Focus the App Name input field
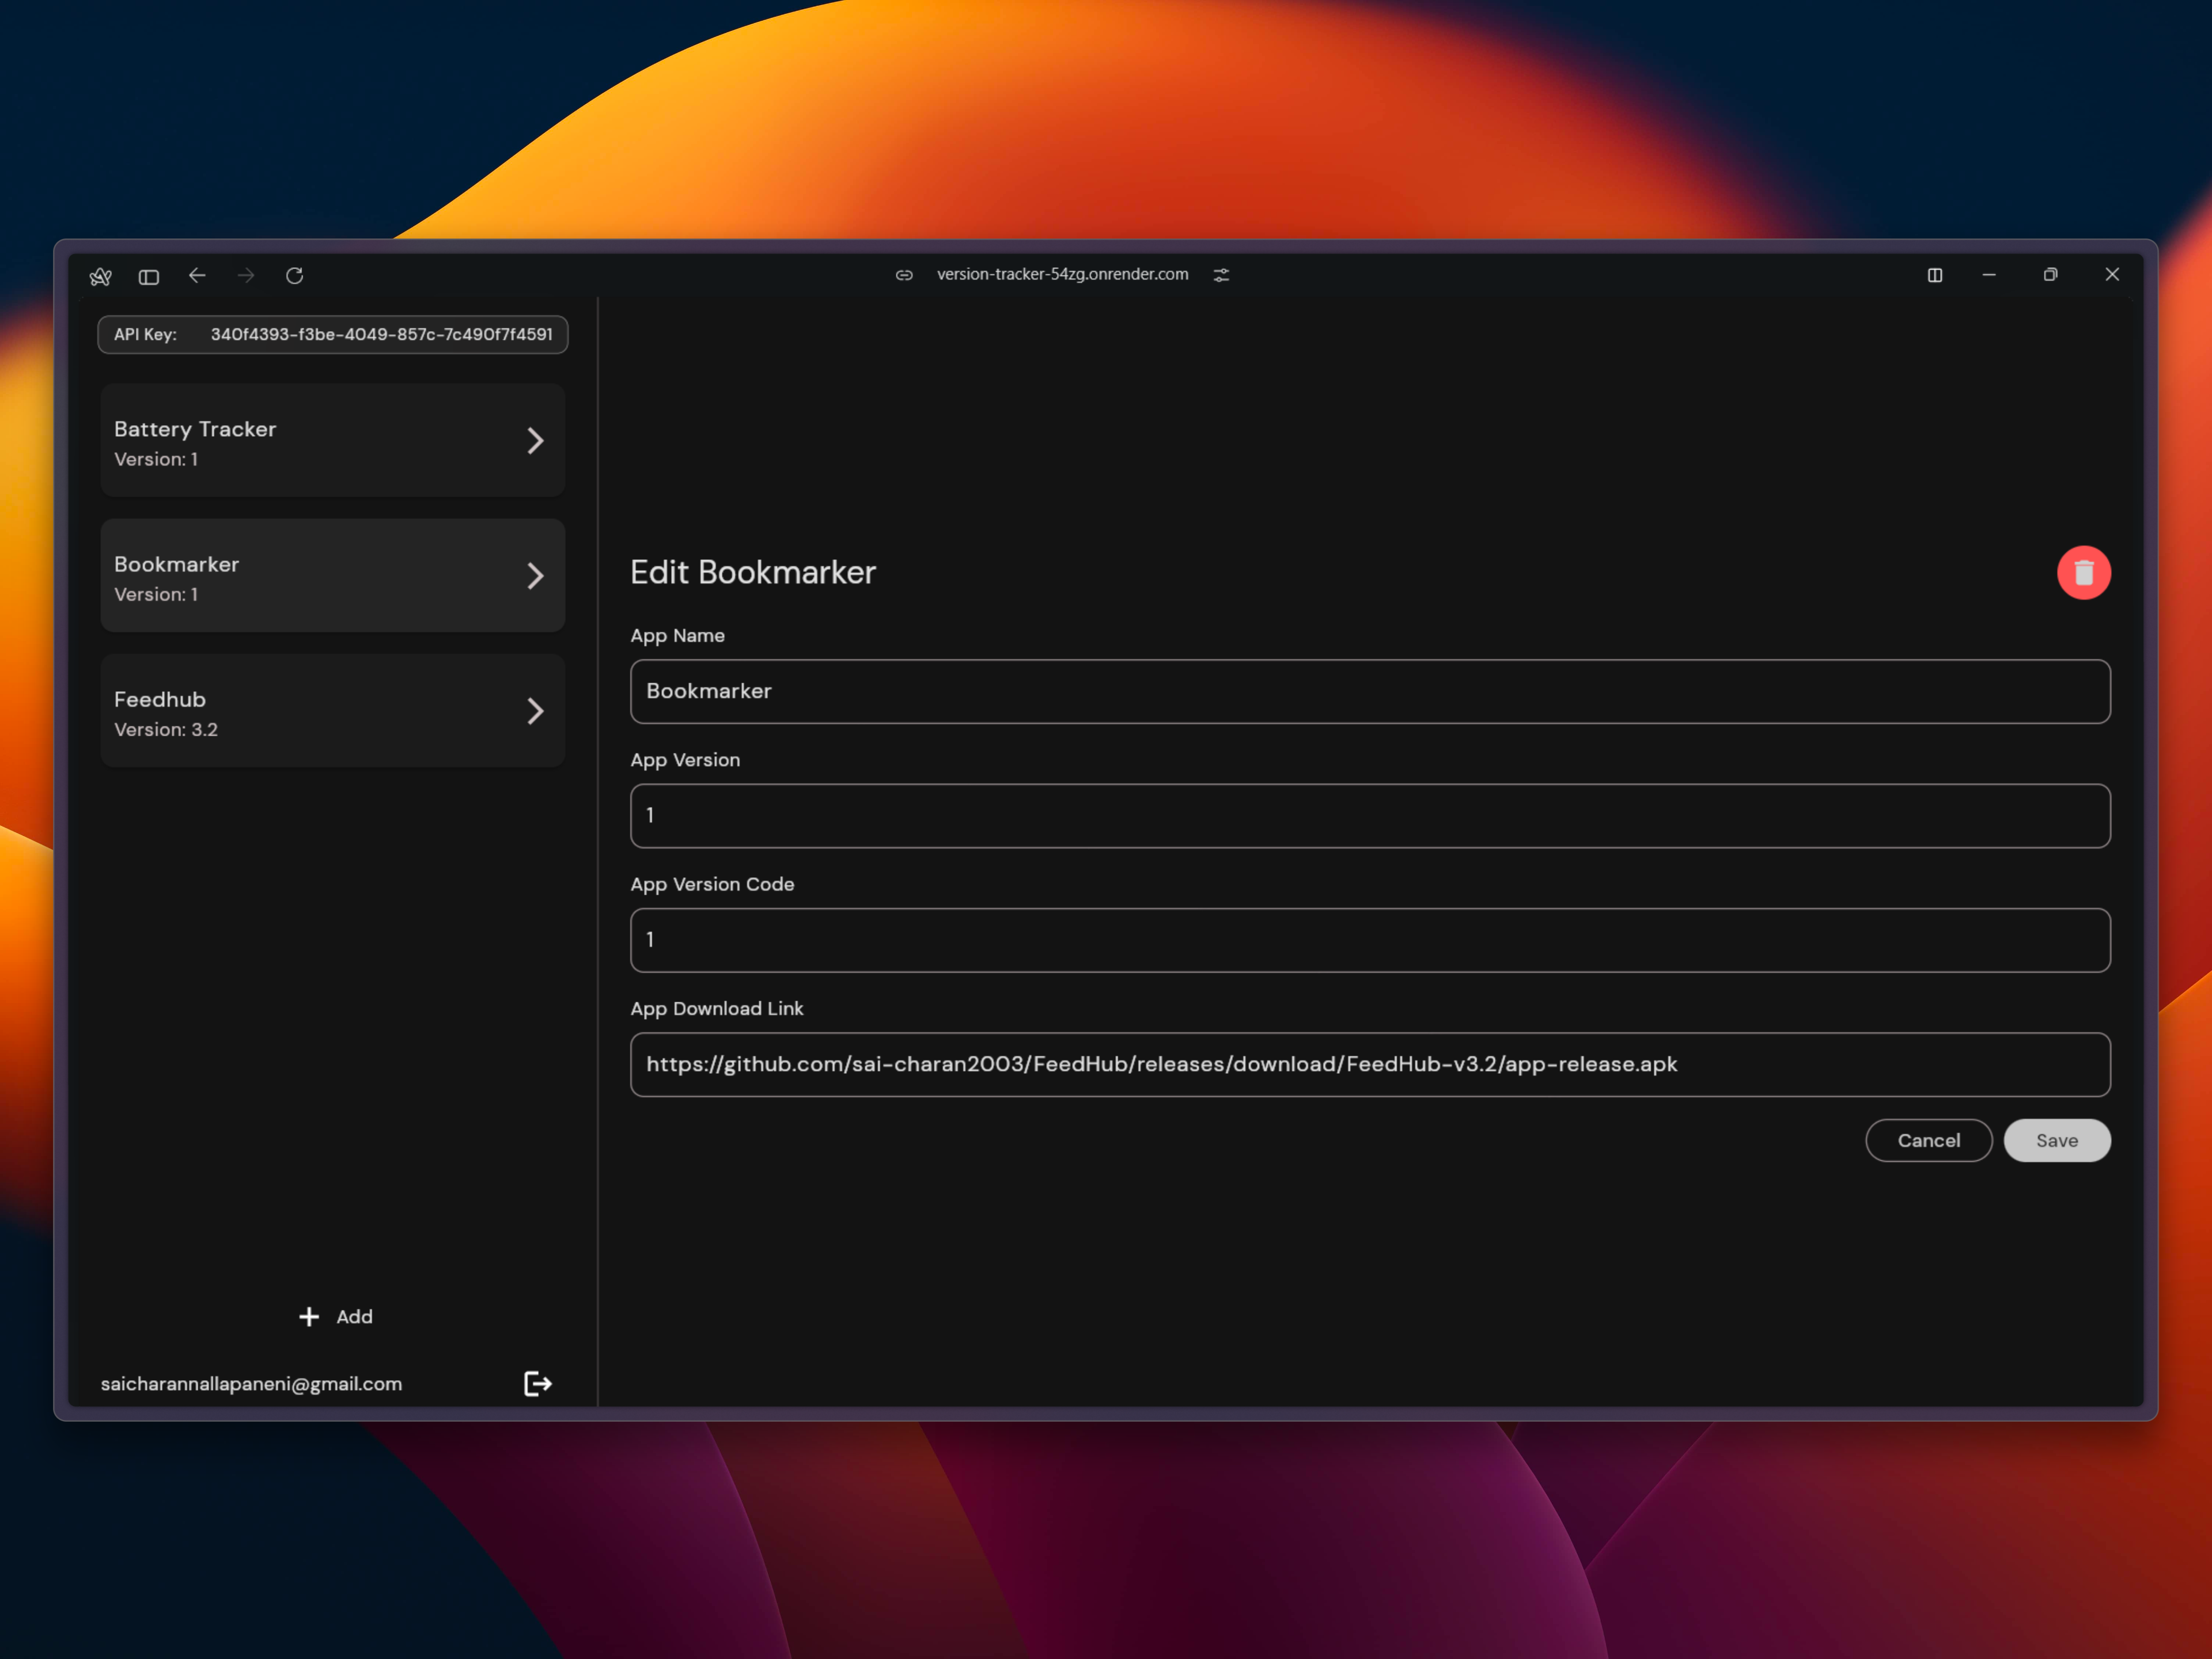This screenshot has width=2212, height=1659. 1369,691
